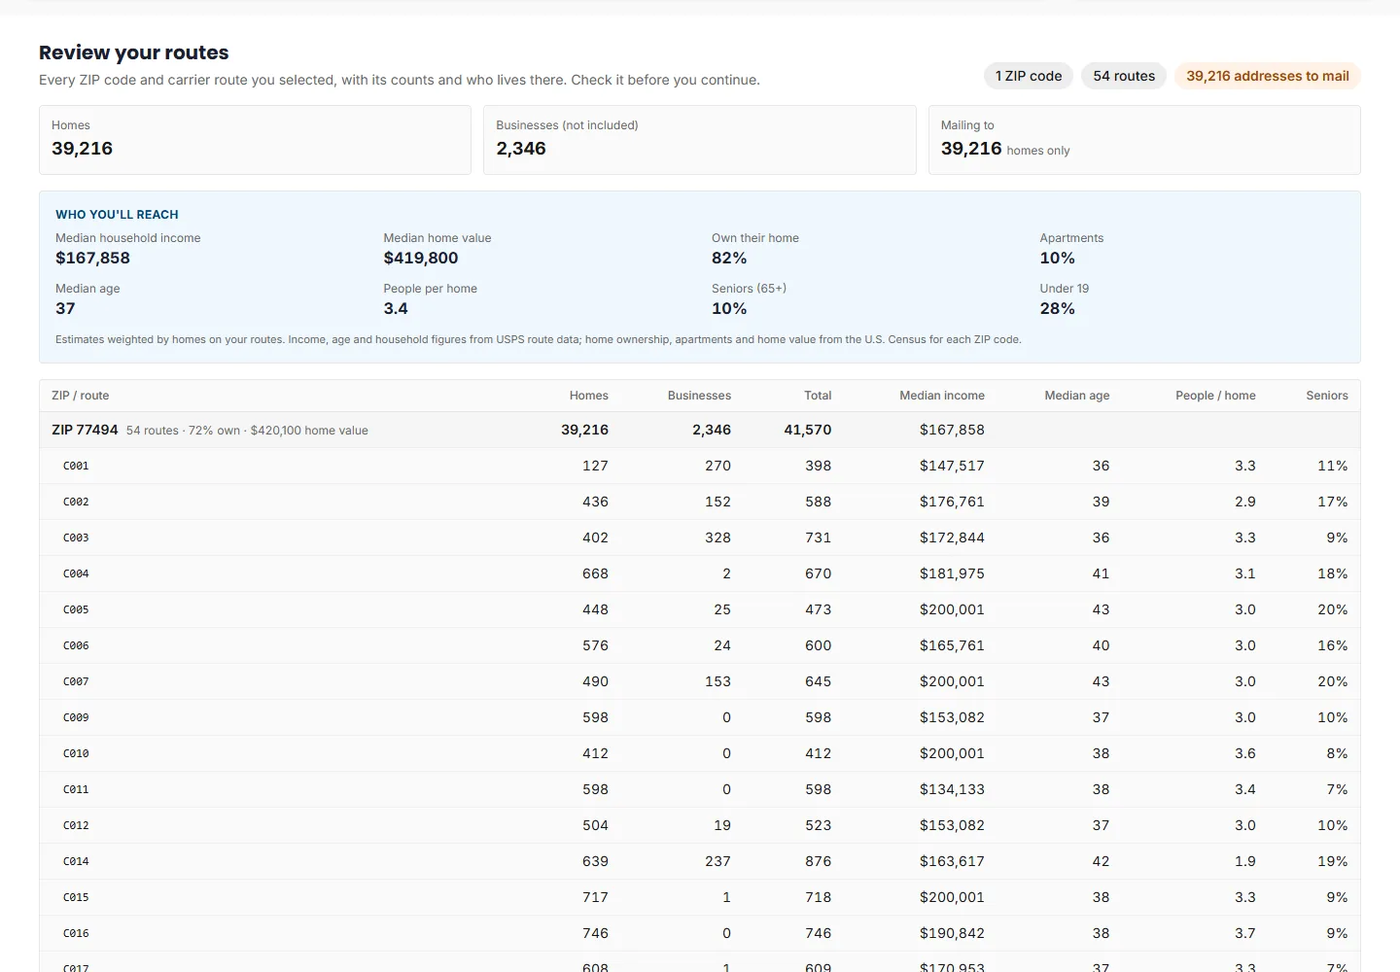Viewport: 1400px width, 972px height.
Task: Click the C015 route code
Action: pos(76,897)
